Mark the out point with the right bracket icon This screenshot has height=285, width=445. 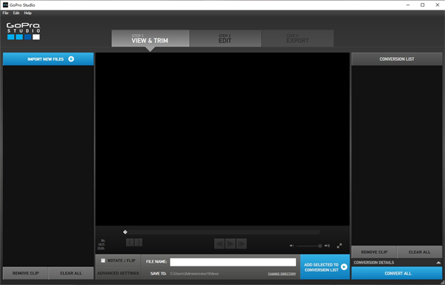point(139,243)
